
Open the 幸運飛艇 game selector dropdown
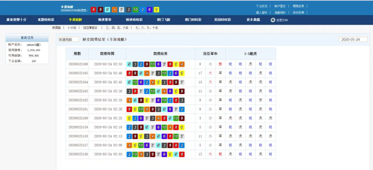(68, 40)
